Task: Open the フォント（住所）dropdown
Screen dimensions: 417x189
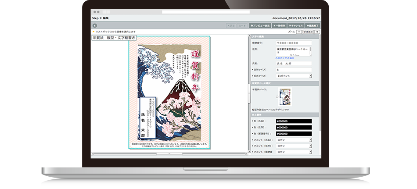Action: pos(294,146)
